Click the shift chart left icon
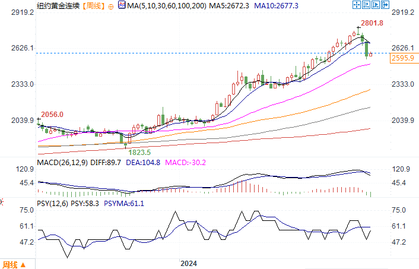 click(x=366, y=5)
